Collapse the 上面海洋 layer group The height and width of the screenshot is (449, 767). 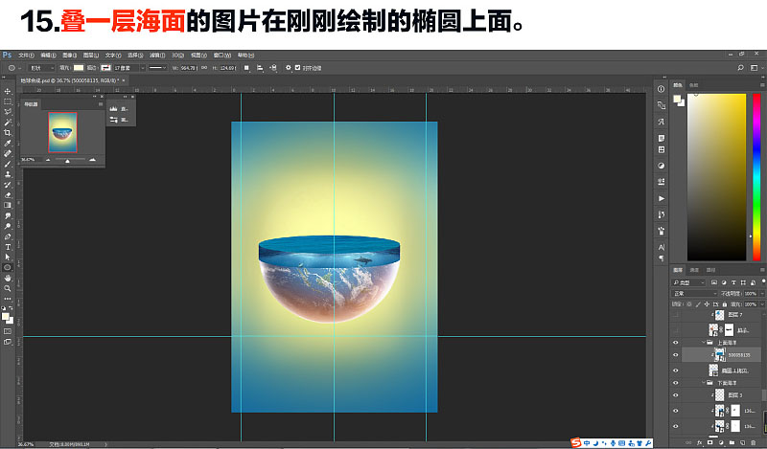click(x=704, y=343)
